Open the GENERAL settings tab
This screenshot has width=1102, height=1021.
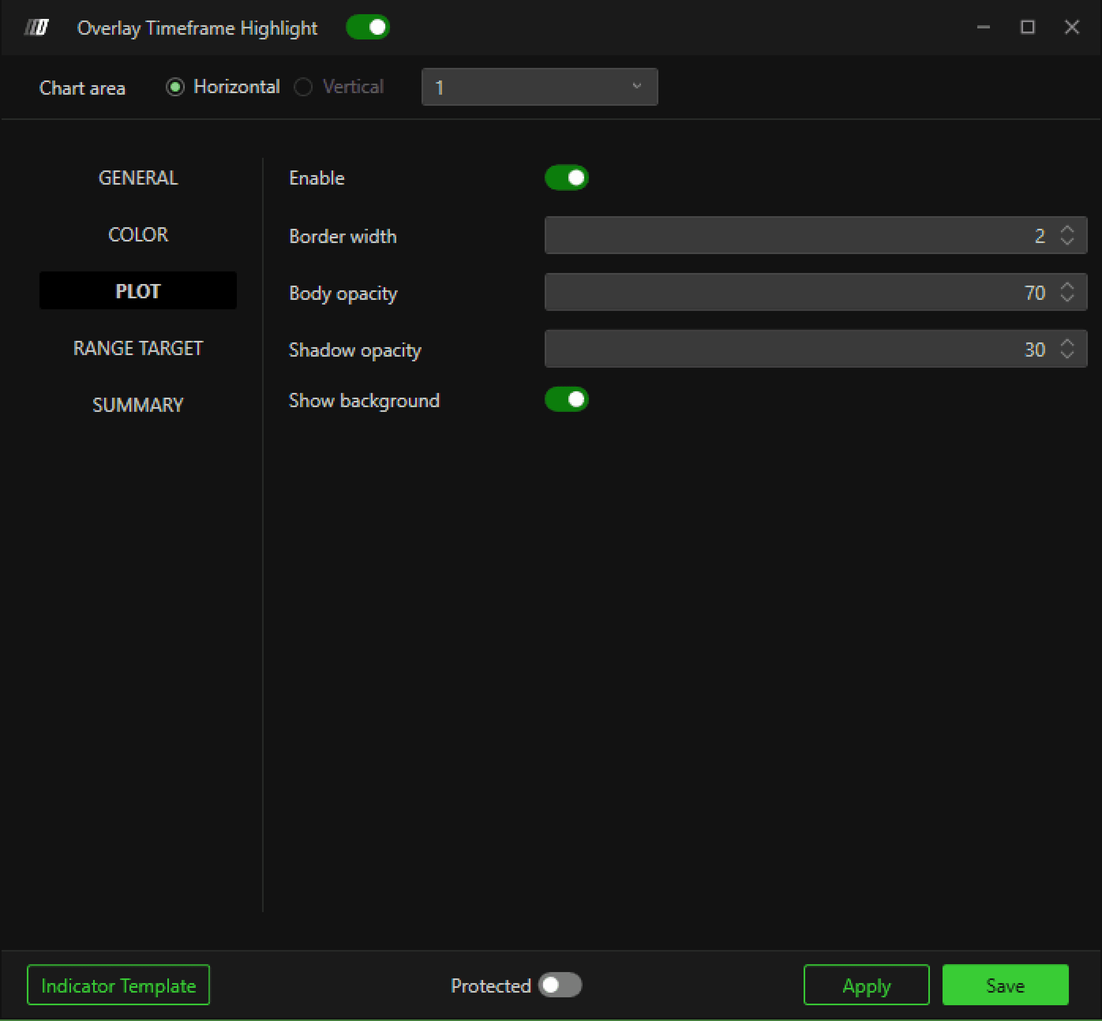coord(138,178)
